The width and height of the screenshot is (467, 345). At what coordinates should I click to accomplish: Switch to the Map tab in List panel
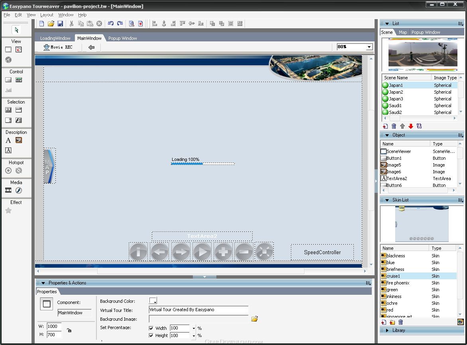[403, 32]
